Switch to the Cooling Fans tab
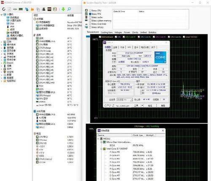This screenshot has width=211, height=181. coord(107,32)
